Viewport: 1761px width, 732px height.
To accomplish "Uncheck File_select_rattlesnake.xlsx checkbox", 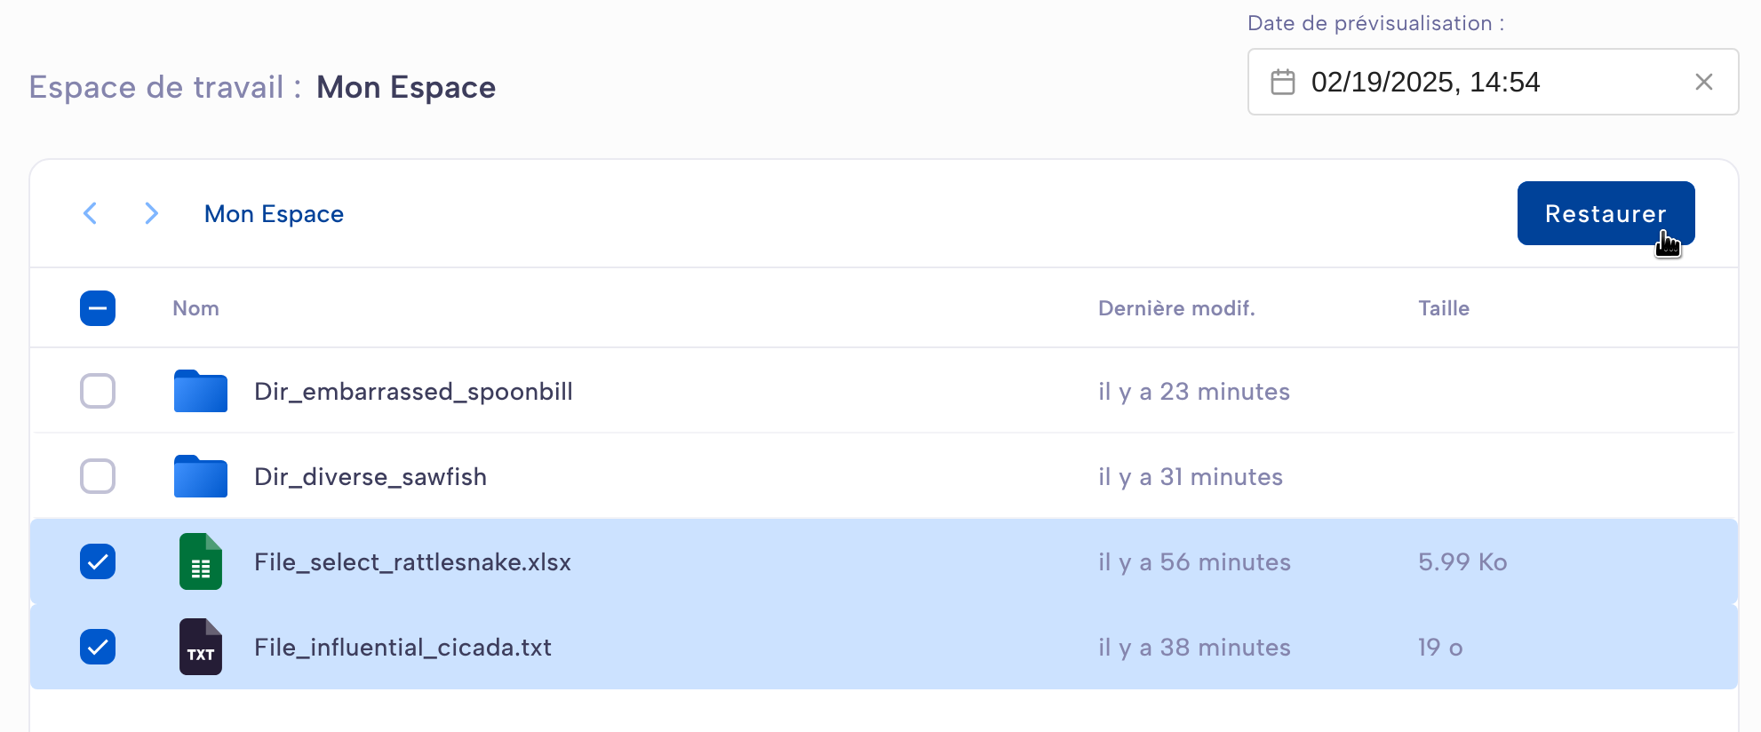I will (98, 561).
